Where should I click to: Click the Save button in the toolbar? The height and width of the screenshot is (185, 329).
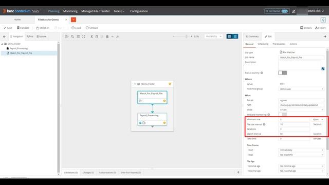[x=8, y=28]
